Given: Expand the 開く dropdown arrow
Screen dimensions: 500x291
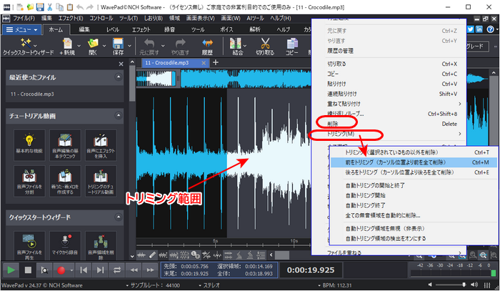Looking at the screenshot, I should (104, 46).
